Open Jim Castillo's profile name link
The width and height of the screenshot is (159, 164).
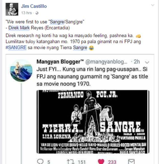(x=34, y=6)
